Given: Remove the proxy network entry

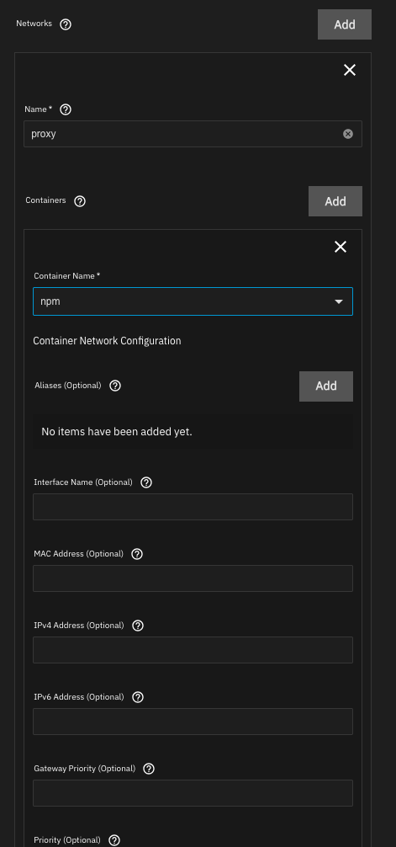Looking at the screenshot, I should [350, 70].
